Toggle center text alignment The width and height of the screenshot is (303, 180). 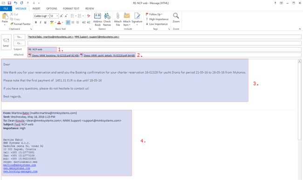point(73,22)
